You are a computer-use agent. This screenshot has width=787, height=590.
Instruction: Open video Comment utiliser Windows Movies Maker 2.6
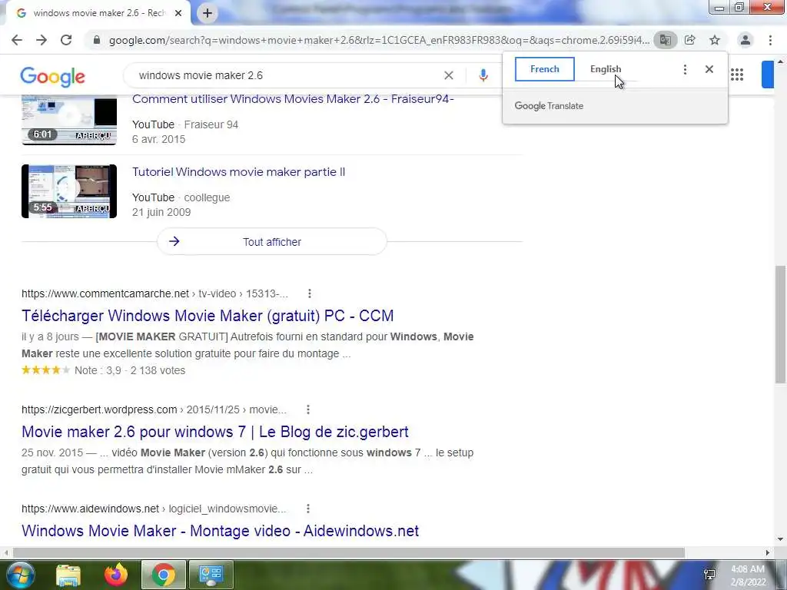click(x=293, y=99)
